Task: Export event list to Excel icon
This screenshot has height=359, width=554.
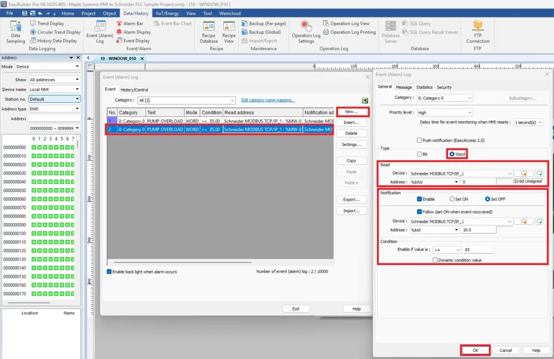Action: (x=365, y=100)
